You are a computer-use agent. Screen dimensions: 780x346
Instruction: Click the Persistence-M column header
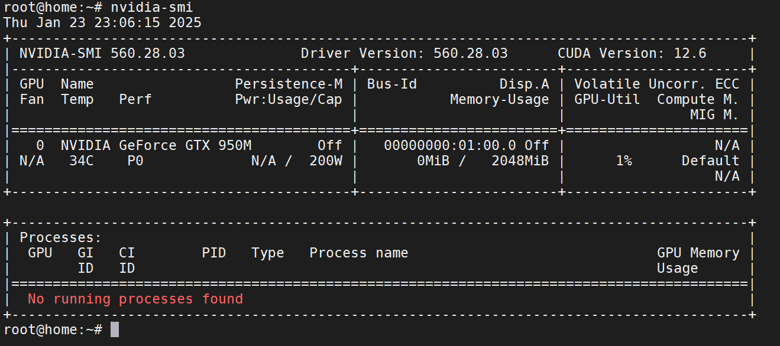click(289, 84)
